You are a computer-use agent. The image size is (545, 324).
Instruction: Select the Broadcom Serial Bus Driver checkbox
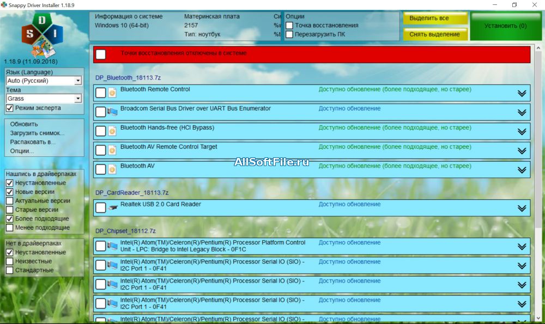101,112
